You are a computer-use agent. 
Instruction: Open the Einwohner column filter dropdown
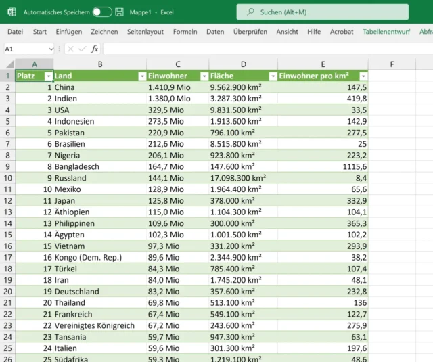click(x=203, y=76)
